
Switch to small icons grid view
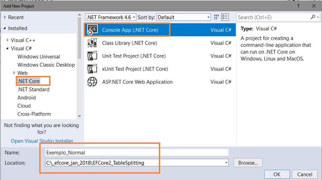pos(216,17)
